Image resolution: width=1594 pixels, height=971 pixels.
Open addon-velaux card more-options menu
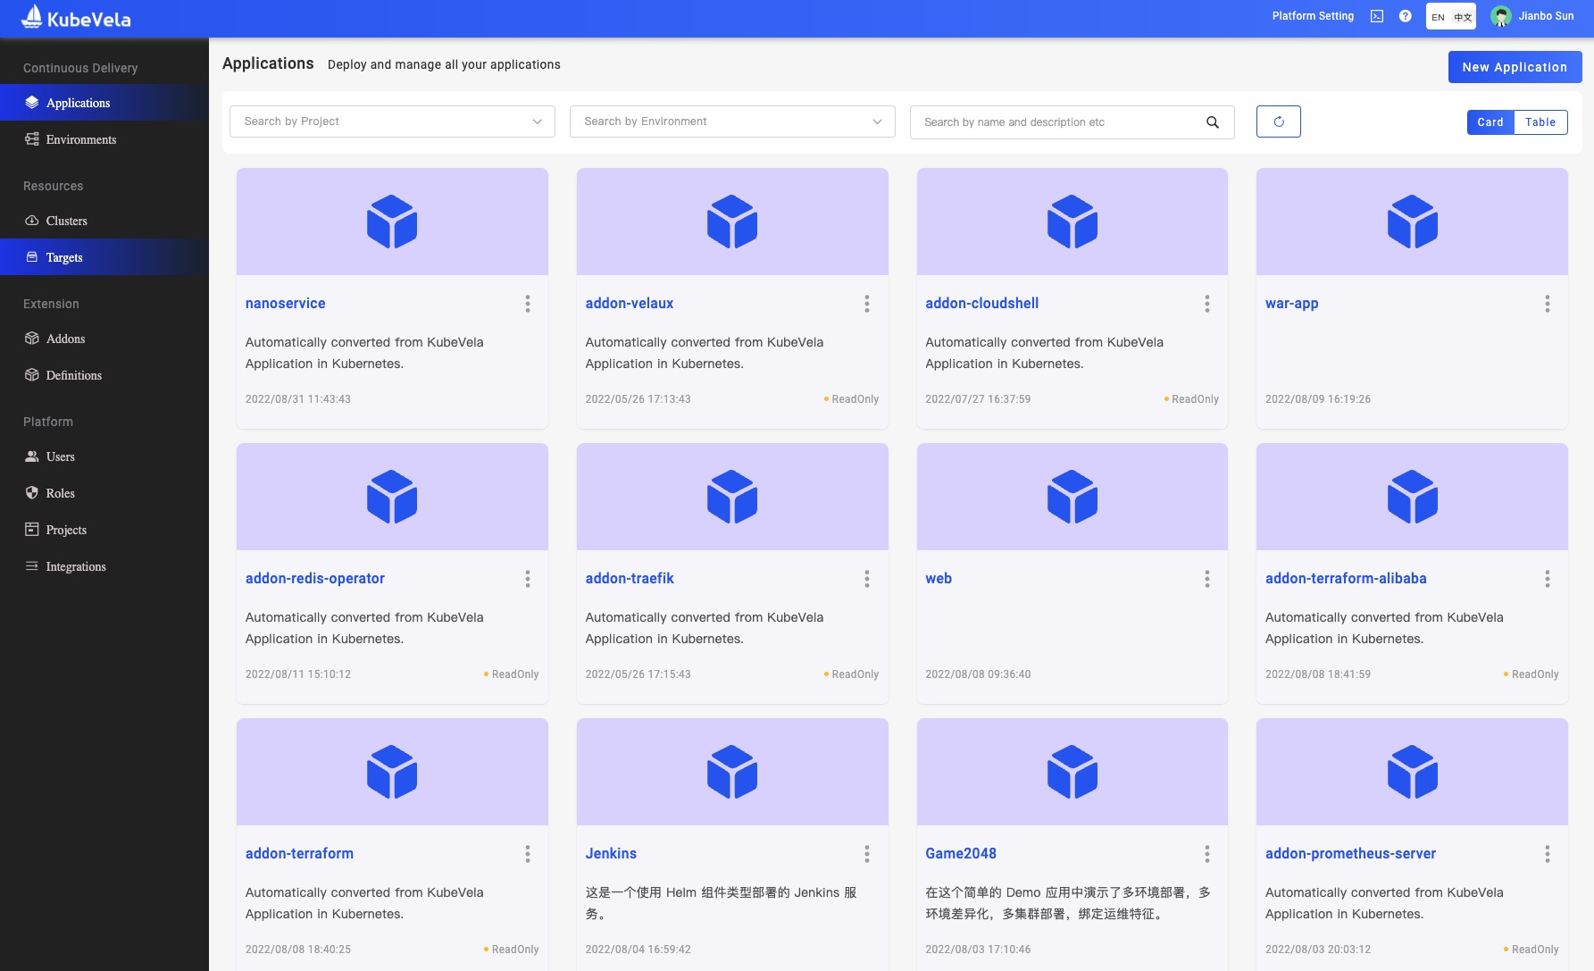coord(867,304)
